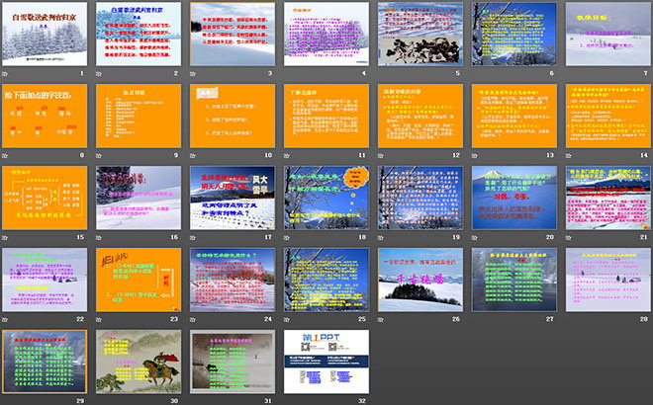The width and height of the screenshot is (653, 405).
Task: Select slide 5 with galloping horses painting
Action: 417,34
